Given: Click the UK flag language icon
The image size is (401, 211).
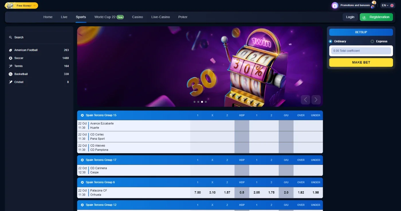Looking at the screenshot, I should click(x=392, y=5).
